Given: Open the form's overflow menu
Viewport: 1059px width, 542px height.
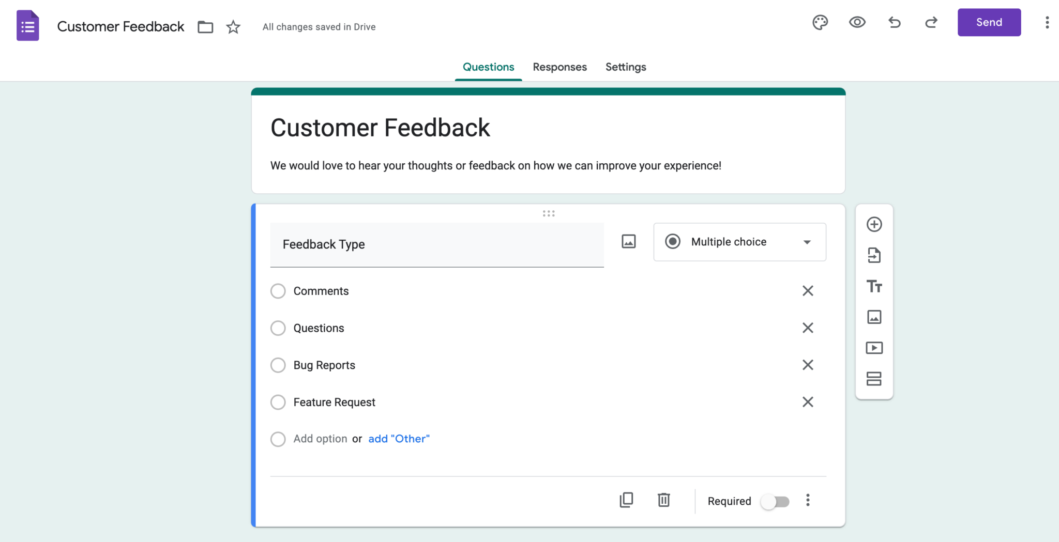Looking at the screenshot, I should click(1048, 22).
